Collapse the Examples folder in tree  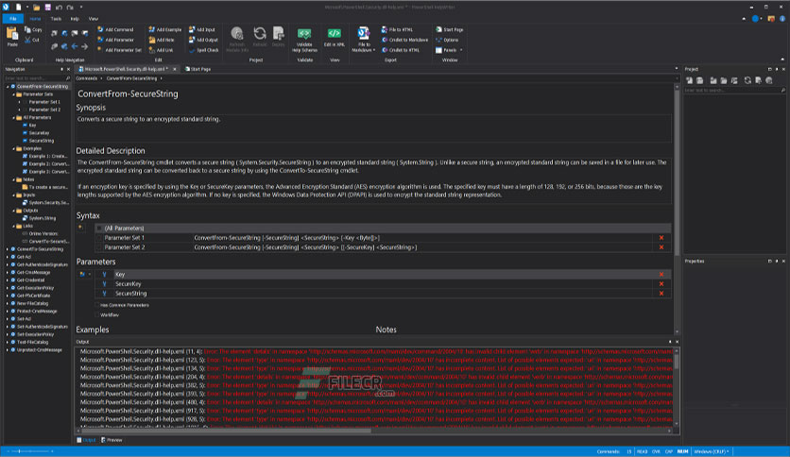click(14, 148)
